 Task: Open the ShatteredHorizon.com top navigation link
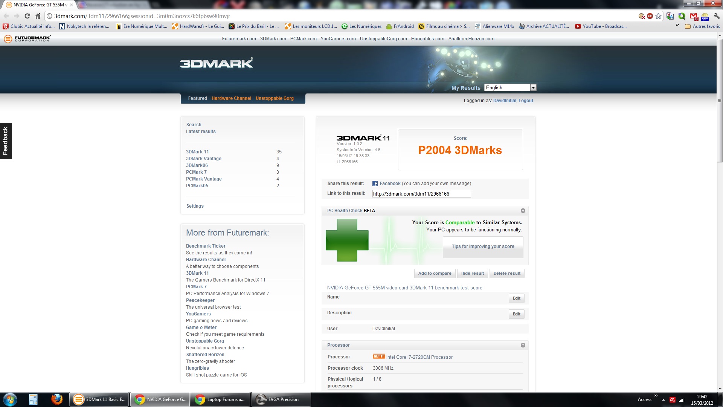coord(471,39)
